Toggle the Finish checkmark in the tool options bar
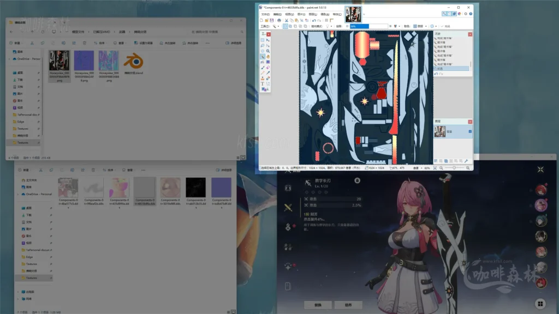Image resolution: width=559 pixels, height=314 pixels. pos(443,26)
